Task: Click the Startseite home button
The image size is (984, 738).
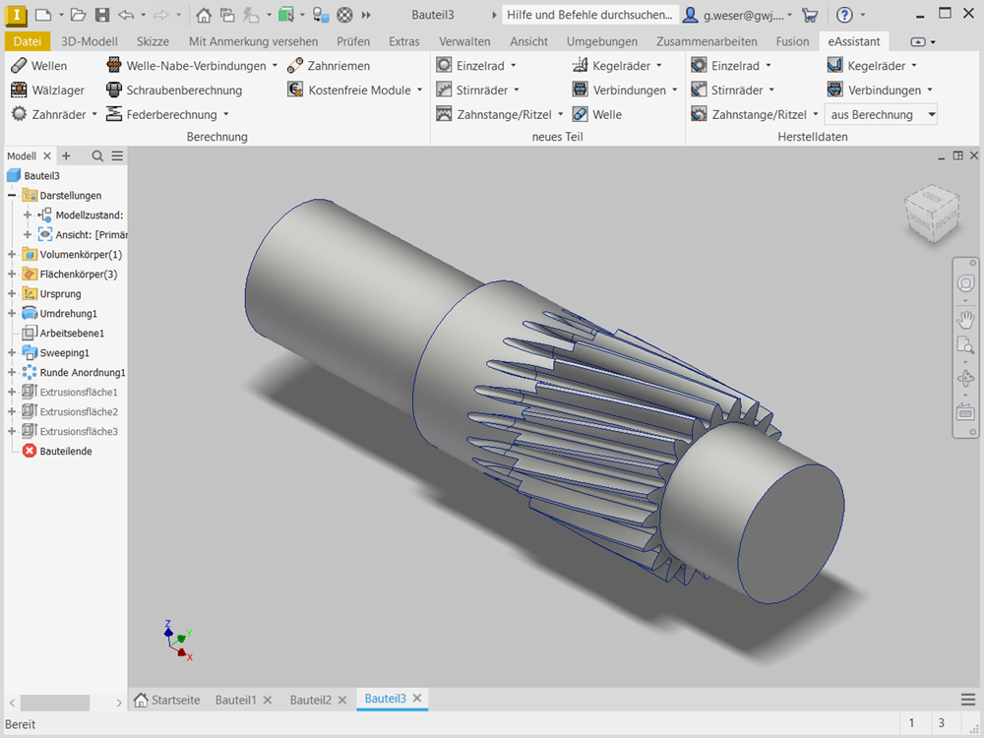Action: [166, 700]
